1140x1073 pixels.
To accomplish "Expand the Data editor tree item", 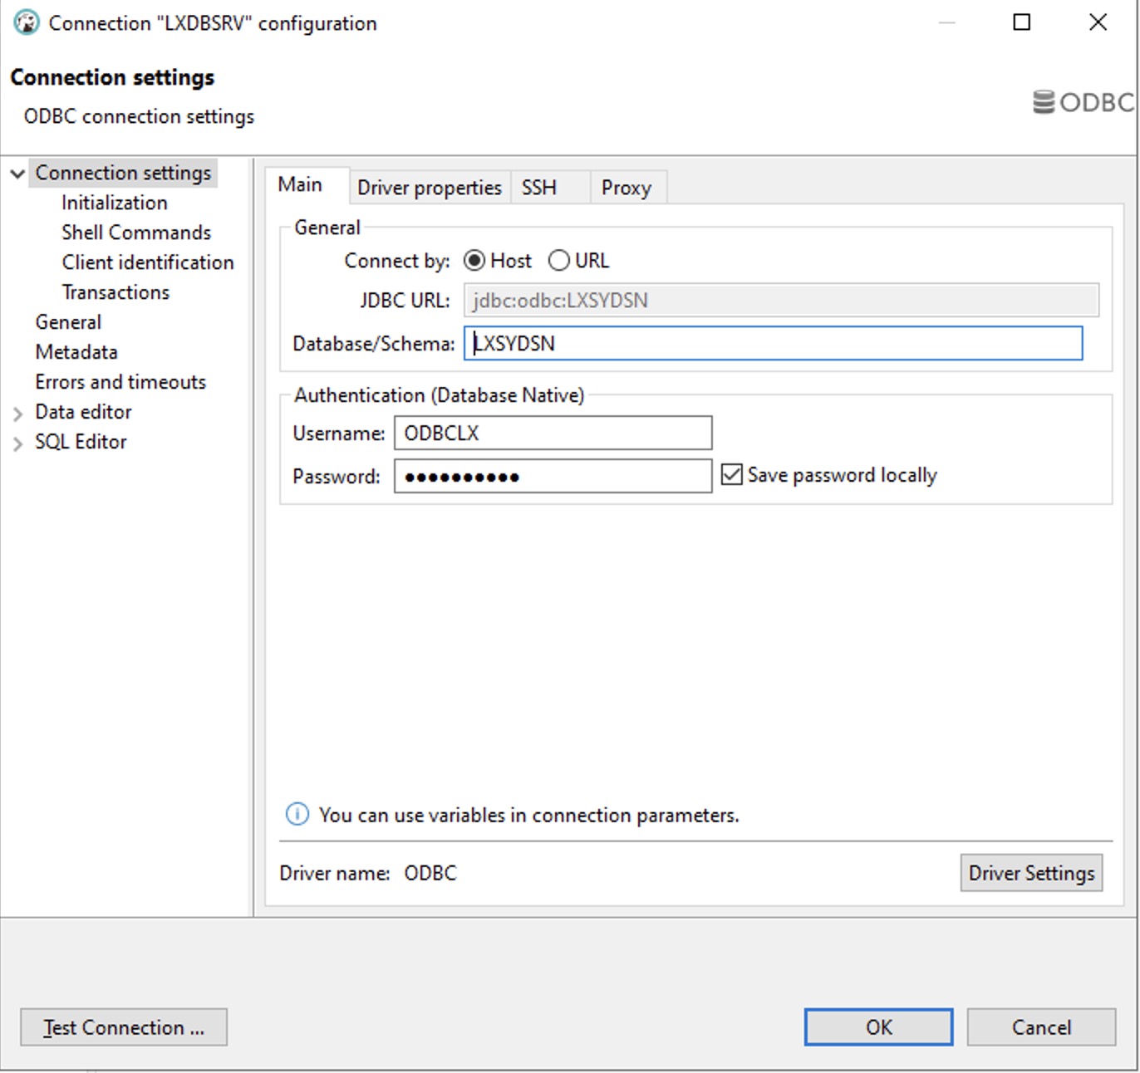I will [x=17, y=412].
